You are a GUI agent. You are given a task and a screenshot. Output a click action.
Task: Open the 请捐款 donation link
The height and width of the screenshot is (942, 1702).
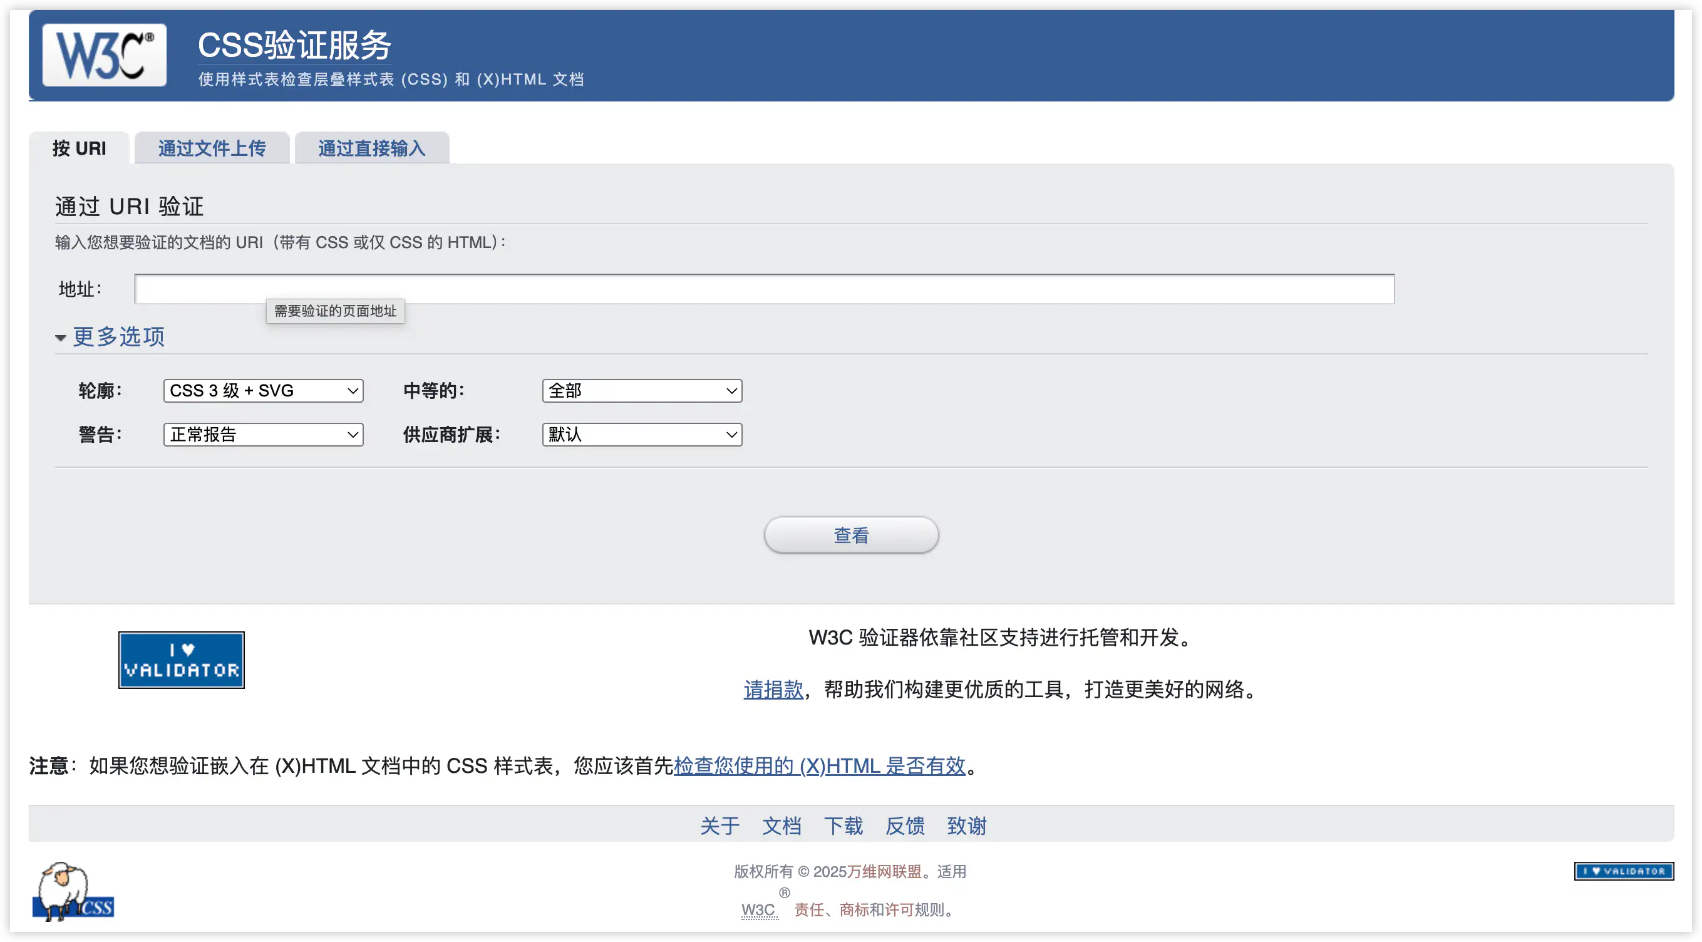click(x=774, y=690)
